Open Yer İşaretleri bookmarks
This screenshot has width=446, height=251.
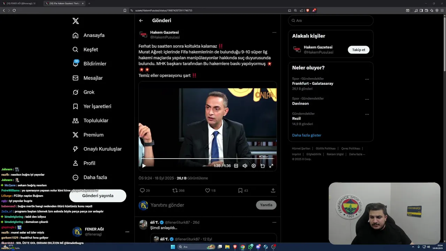(x=92, y=106)
